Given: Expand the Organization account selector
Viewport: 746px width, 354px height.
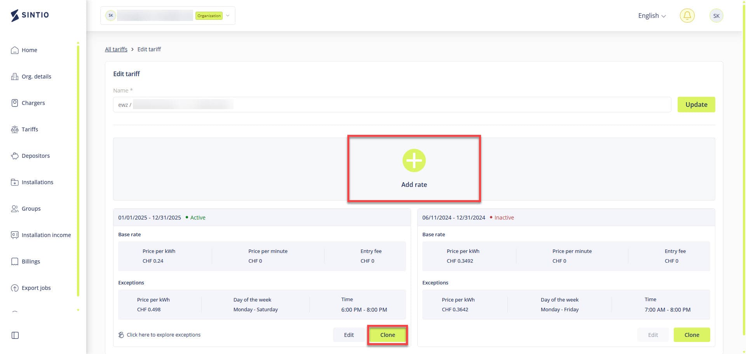Looking at the screenshot, I should pos(228,16).
